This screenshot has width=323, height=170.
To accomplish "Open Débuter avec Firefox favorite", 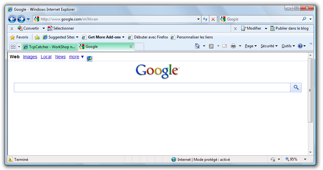I will 148,37.
